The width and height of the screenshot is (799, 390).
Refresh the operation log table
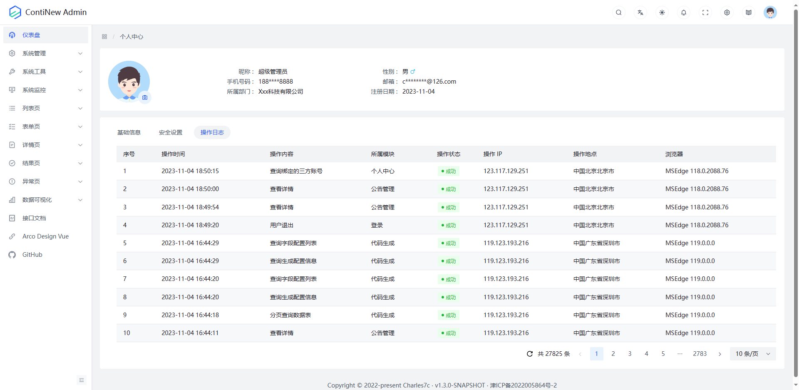click(530, 354)
